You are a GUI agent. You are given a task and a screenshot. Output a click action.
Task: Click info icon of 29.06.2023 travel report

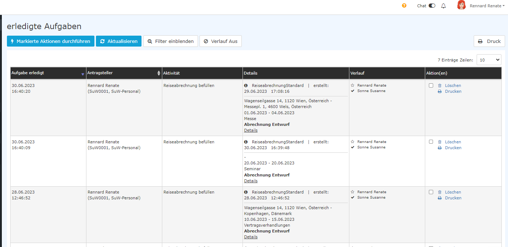246,85
